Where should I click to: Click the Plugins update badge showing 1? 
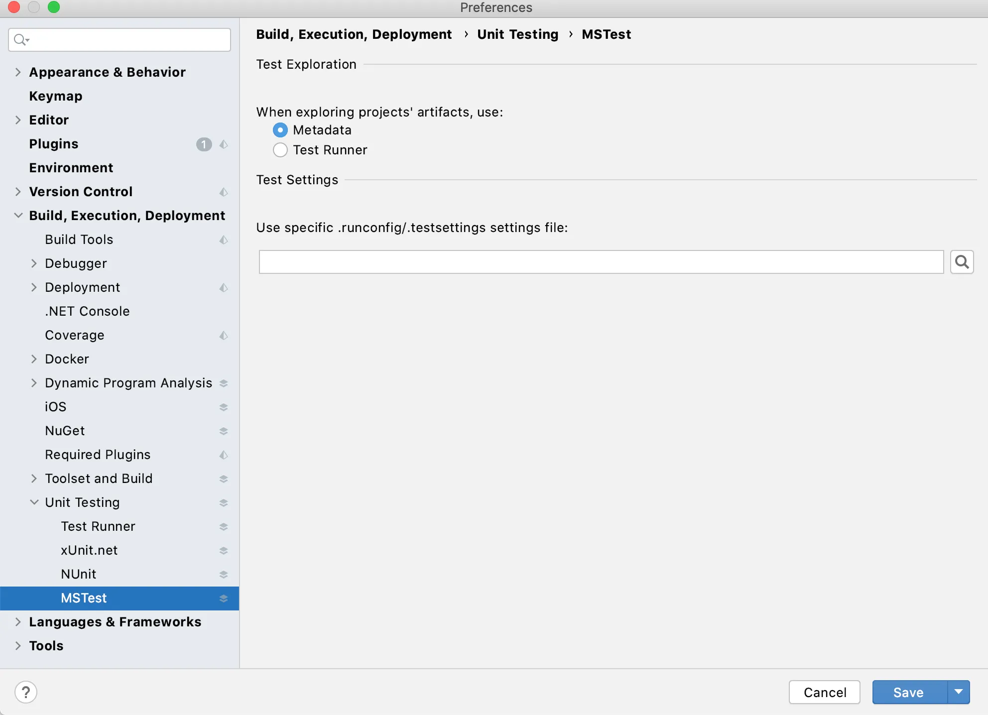click(204, 144)
